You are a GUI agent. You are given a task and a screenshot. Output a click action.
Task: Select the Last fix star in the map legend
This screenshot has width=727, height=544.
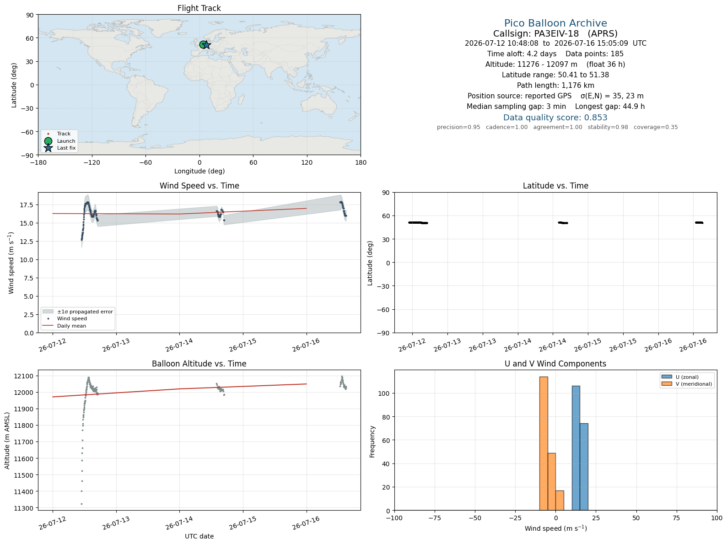pos(48,148)
